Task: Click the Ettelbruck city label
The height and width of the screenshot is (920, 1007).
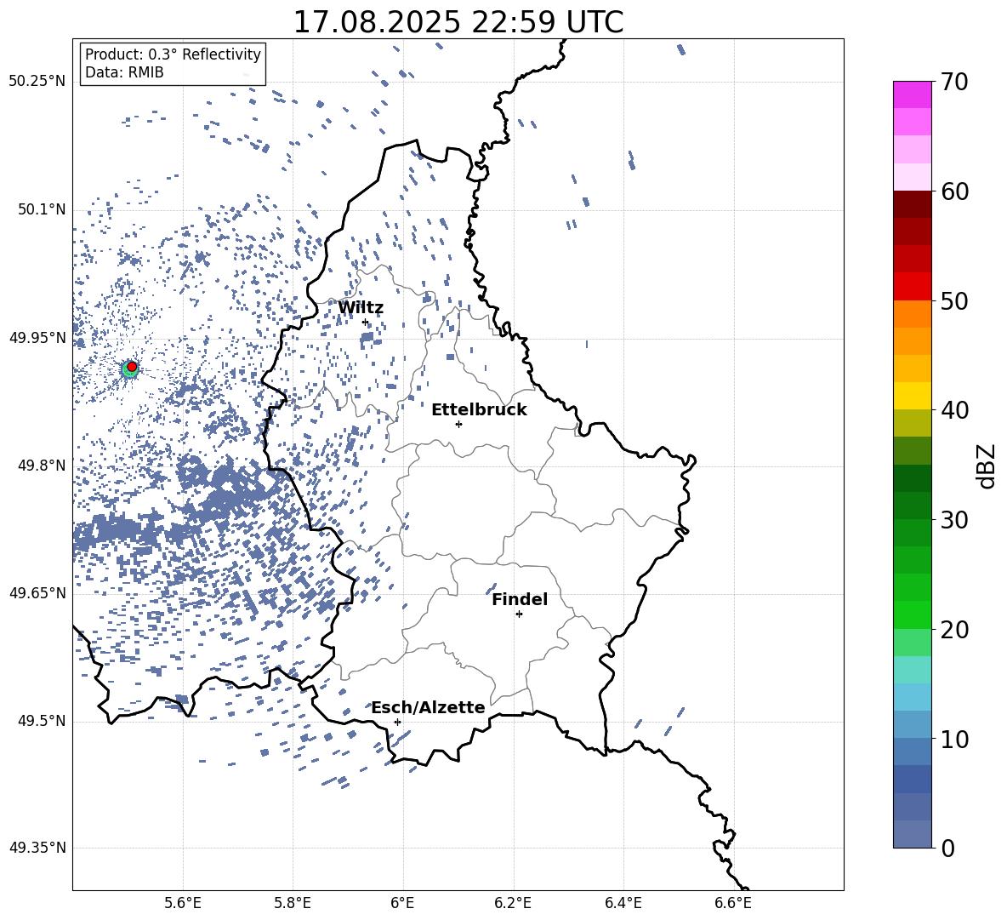Action: point(479,410)
